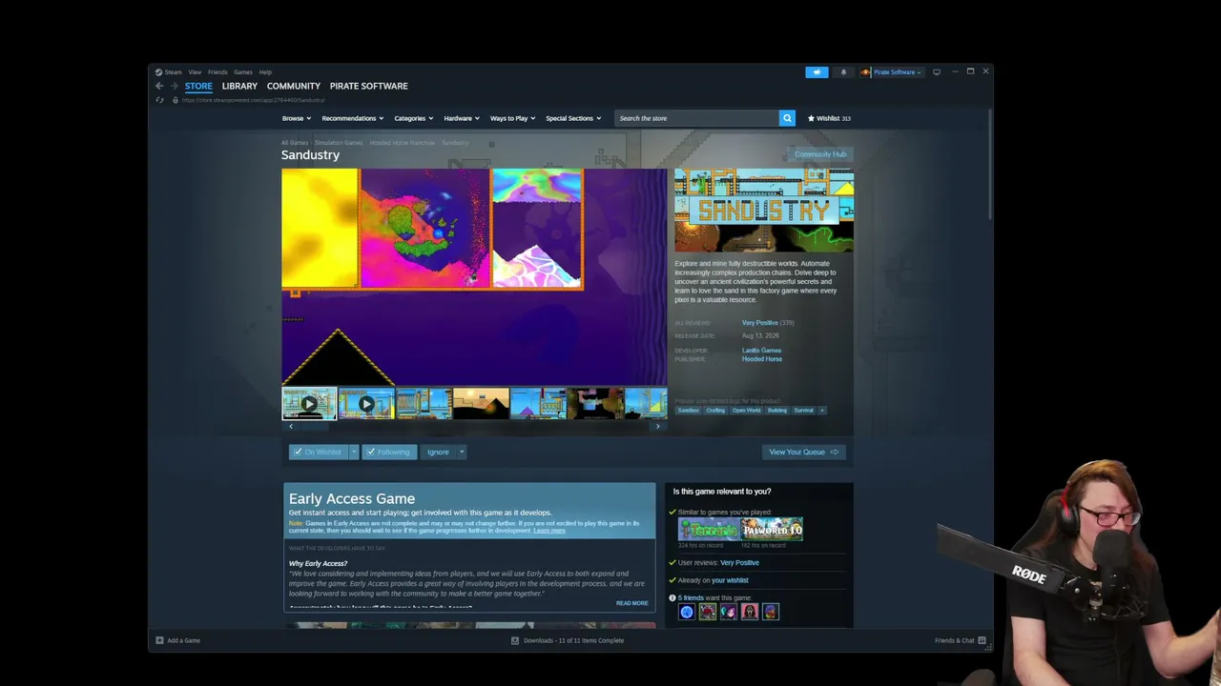This screenshot has height=686, width=1221.
Task: Open Steam announcements megaphone
Action: point(817,72)
